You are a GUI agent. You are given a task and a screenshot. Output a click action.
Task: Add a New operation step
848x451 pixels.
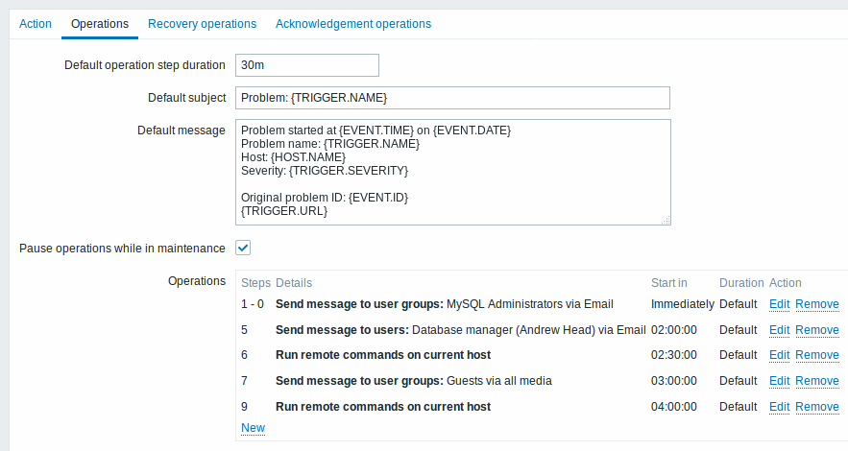(253, 428)
